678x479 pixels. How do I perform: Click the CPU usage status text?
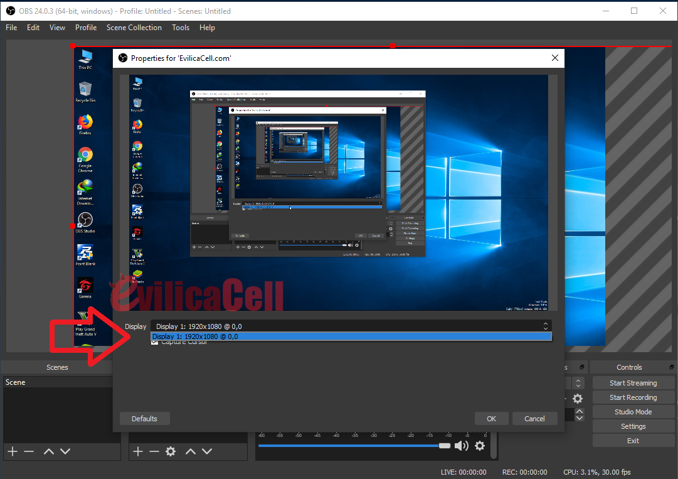[596, 472]
